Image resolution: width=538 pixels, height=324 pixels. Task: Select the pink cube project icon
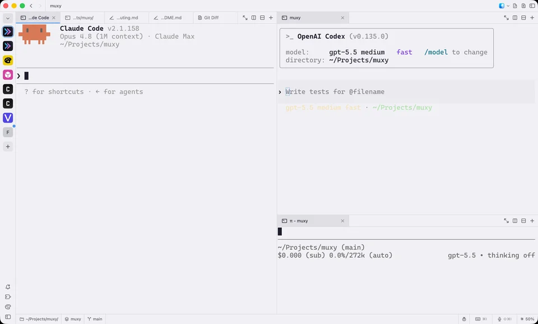[x=8, y=74]
